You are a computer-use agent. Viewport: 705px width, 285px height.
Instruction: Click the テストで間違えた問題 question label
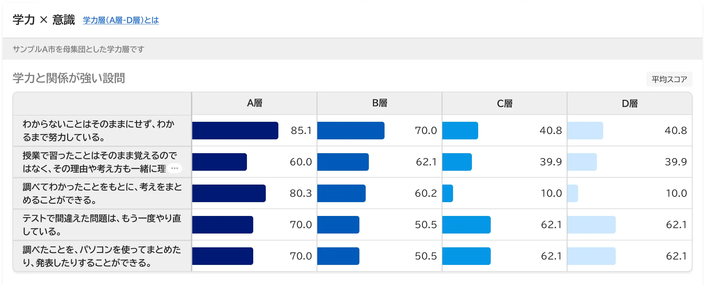click(x=101, y=224)
